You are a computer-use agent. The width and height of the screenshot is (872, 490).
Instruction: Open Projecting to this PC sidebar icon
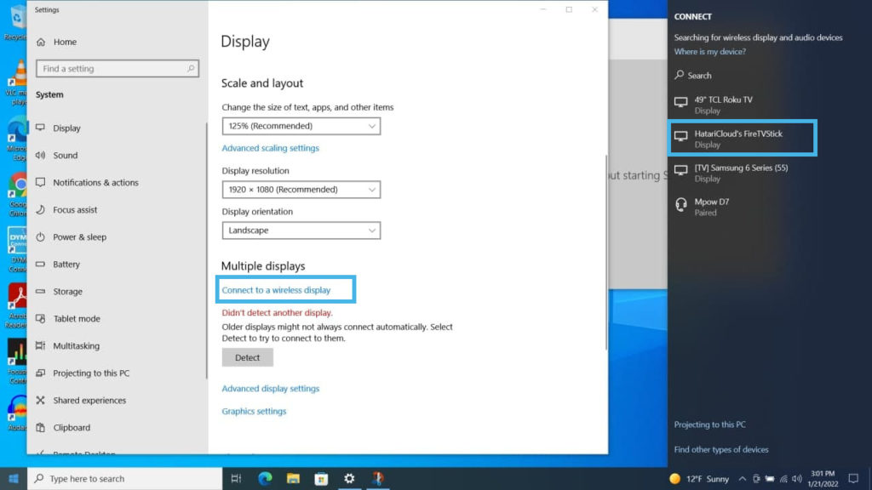pyautogui.click(x=41, y=373)
